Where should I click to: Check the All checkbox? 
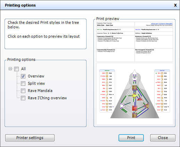click(16, 69)
